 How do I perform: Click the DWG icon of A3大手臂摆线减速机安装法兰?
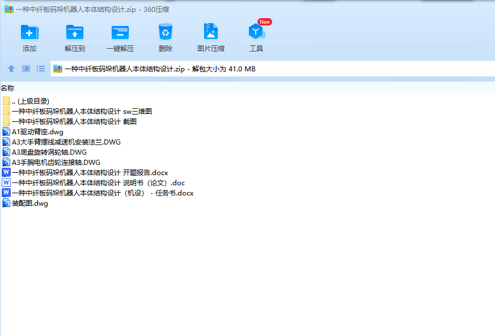coord(6,142)
